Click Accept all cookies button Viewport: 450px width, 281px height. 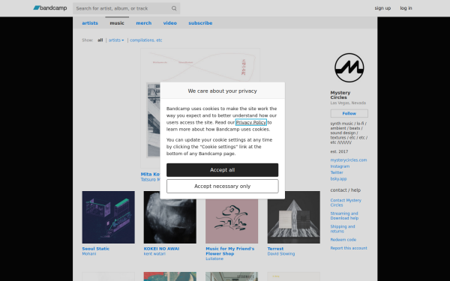tap(222, 170)
